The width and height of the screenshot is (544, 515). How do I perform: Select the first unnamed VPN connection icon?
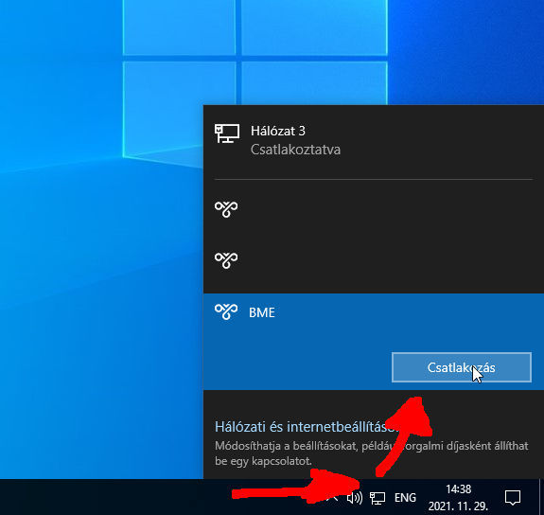pos(226,209)
